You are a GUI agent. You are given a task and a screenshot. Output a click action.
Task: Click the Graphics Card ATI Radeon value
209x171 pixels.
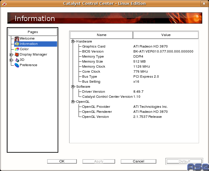150,47
